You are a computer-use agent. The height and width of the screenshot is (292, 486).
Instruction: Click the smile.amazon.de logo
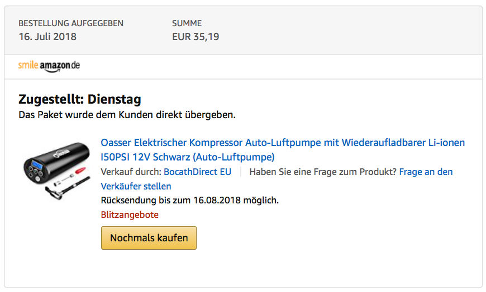(x=49, y=66)
